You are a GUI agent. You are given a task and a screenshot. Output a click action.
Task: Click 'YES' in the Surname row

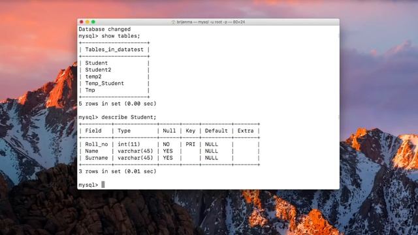(168, 158)
